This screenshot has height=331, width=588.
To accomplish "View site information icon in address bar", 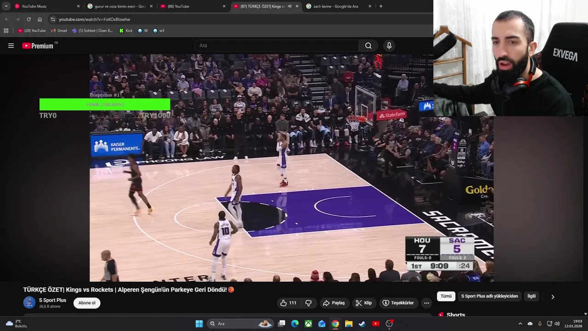I will (x=53, y=19).
